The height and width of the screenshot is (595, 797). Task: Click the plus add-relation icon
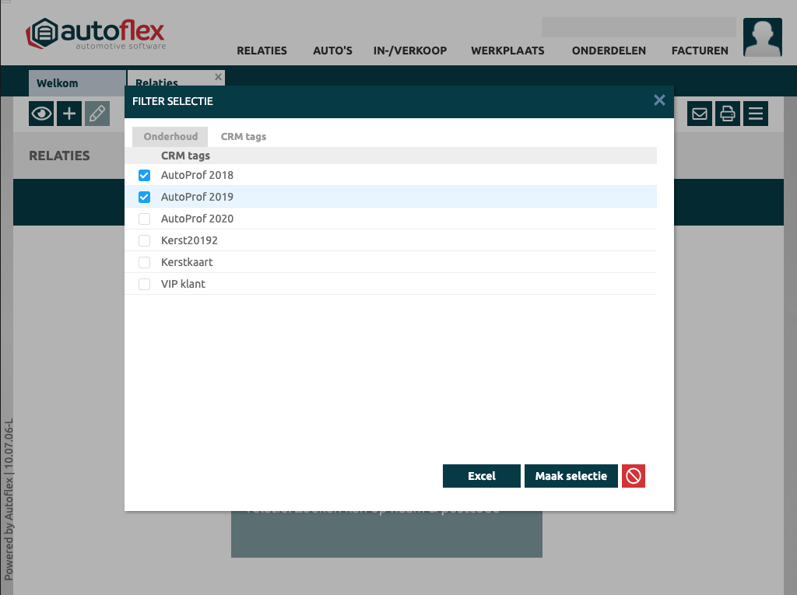point(69,114)
